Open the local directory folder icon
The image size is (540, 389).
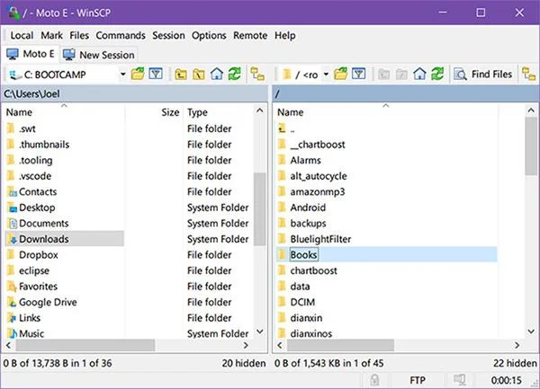tap(138, 74)
